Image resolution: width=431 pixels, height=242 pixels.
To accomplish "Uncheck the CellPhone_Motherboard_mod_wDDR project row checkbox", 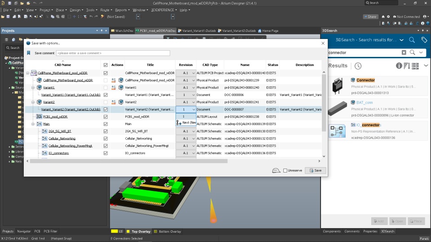I will pyautogui.click(x=106, y=73).
